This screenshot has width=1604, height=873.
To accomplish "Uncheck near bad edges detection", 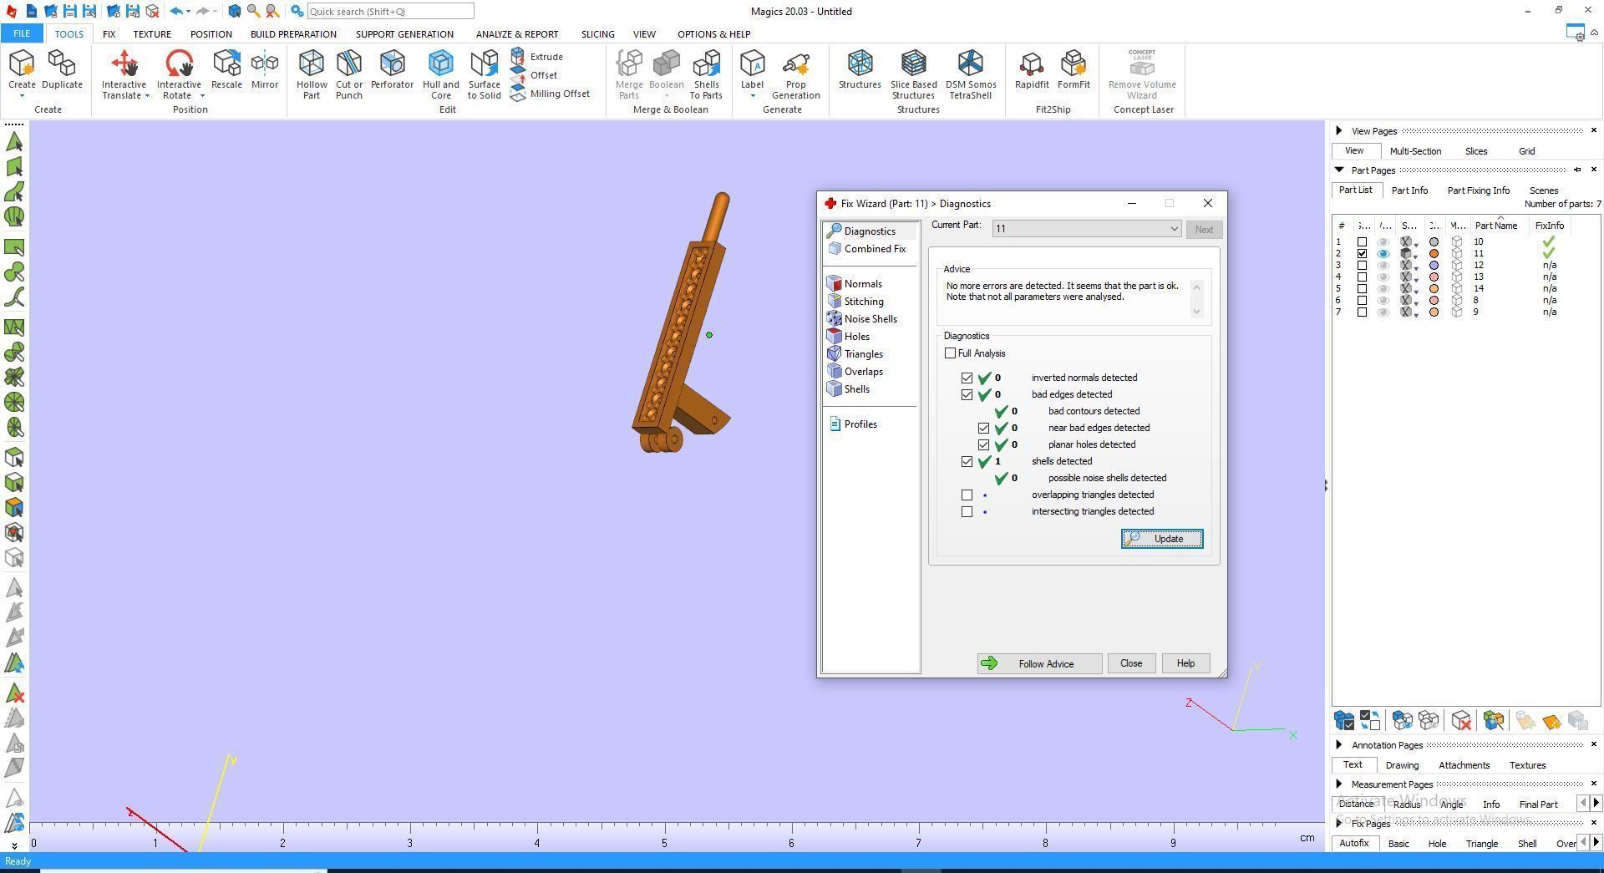I will (x=983, y=428).
